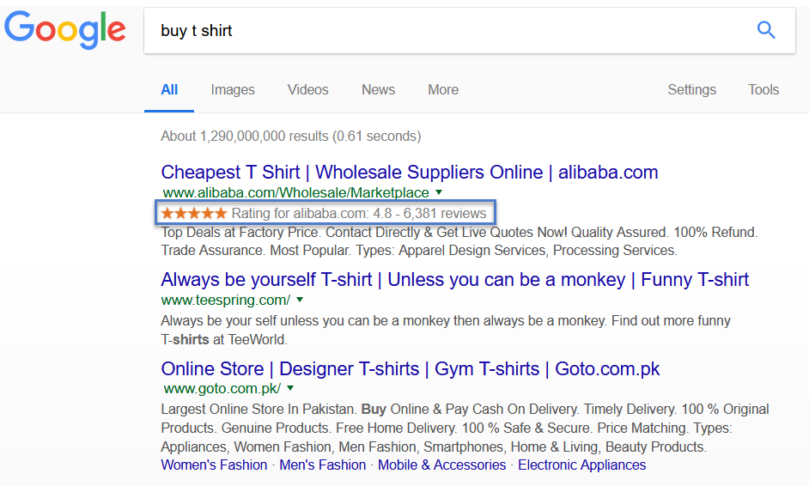Click the 'About 1,290,000,000 results' text
Screen dimensions: 809x486
291,137
